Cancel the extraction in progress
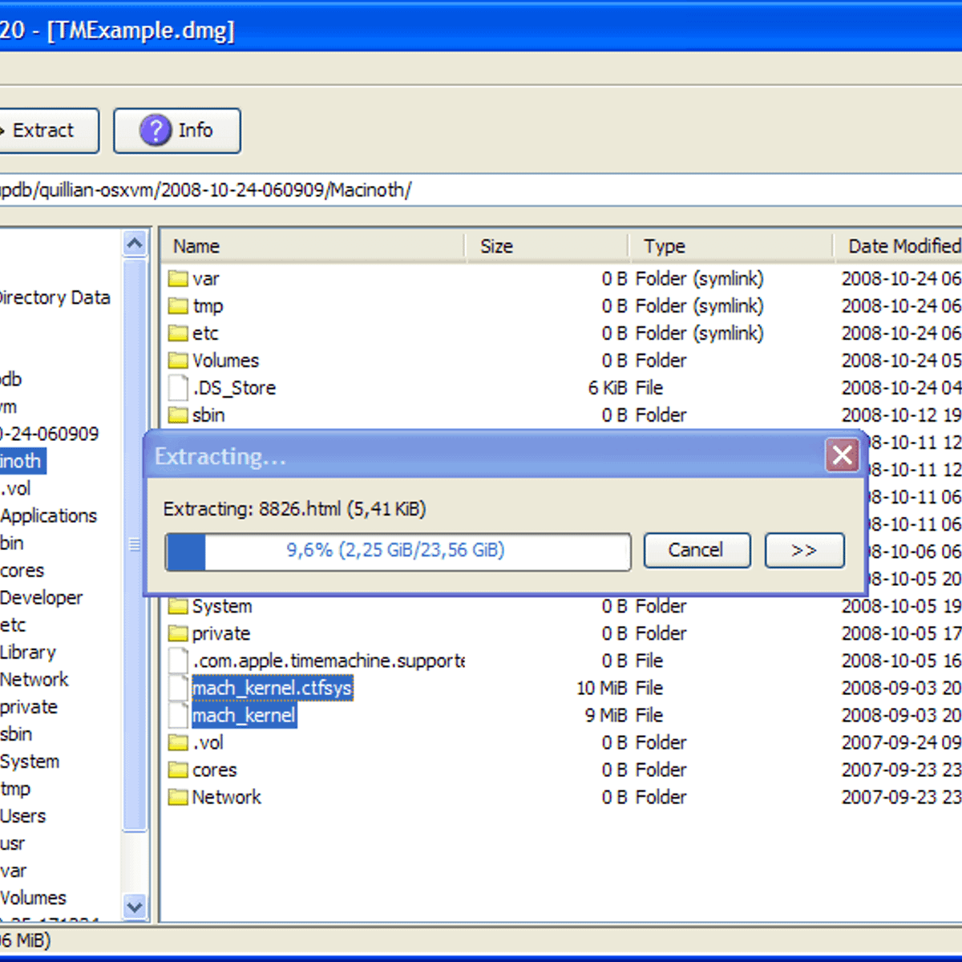The image size is (962, 962). click(x=696, y=550)
